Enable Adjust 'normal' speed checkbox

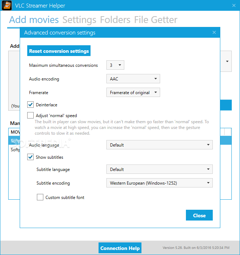pos(30,115)
